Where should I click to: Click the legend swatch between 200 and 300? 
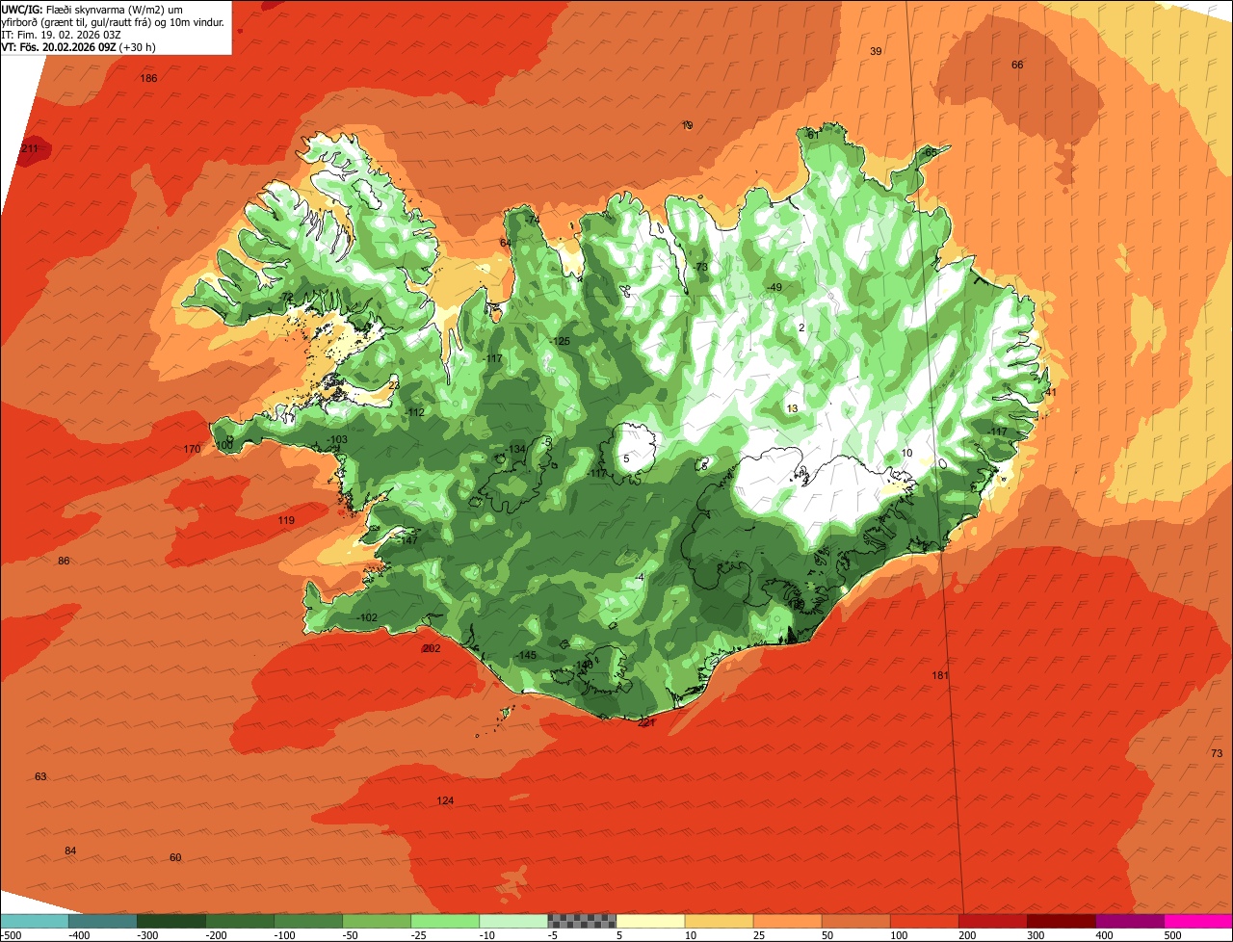(x=993, y=921)
